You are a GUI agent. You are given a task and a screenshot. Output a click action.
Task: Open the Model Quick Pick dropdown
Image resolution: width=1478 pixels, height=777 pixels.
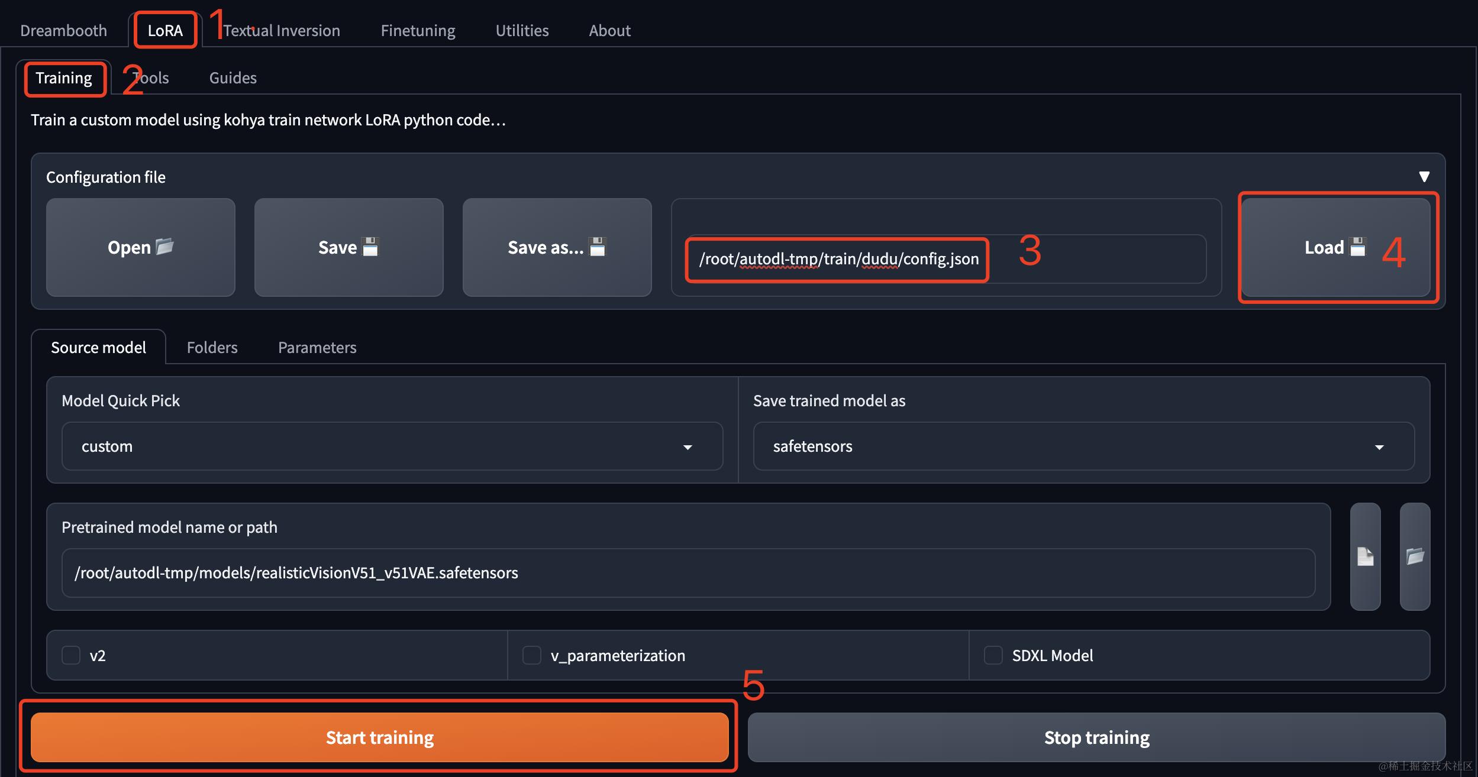[392, 446]
